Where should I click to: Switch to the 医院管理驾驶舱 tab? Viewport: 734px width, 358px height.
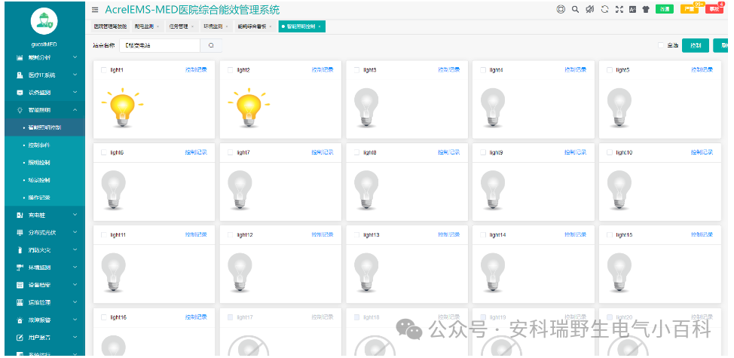pos(111,26)
